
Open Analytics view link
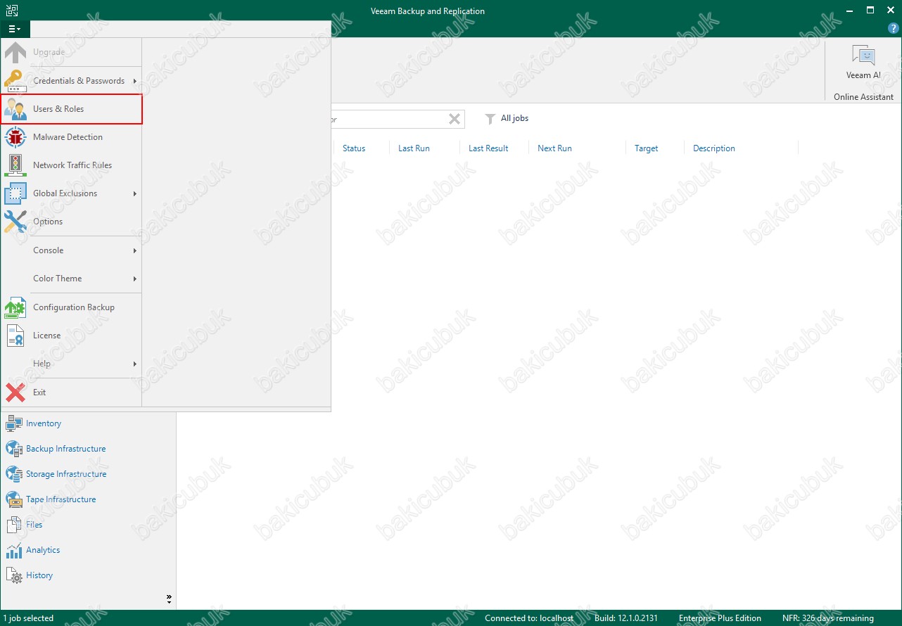43,550
